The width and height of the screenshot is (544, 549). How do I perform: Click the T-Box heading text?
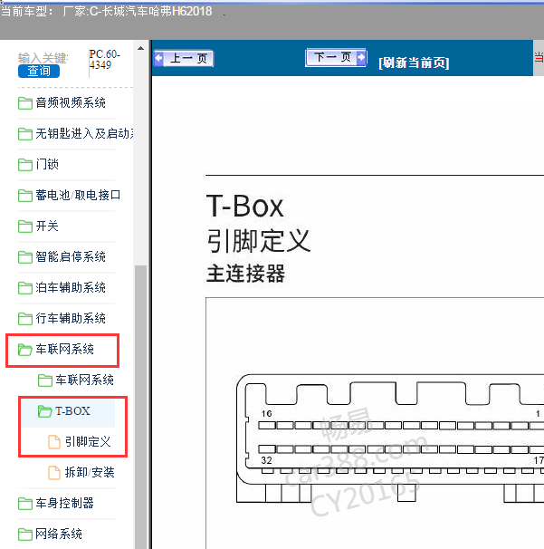pos(244,207)
